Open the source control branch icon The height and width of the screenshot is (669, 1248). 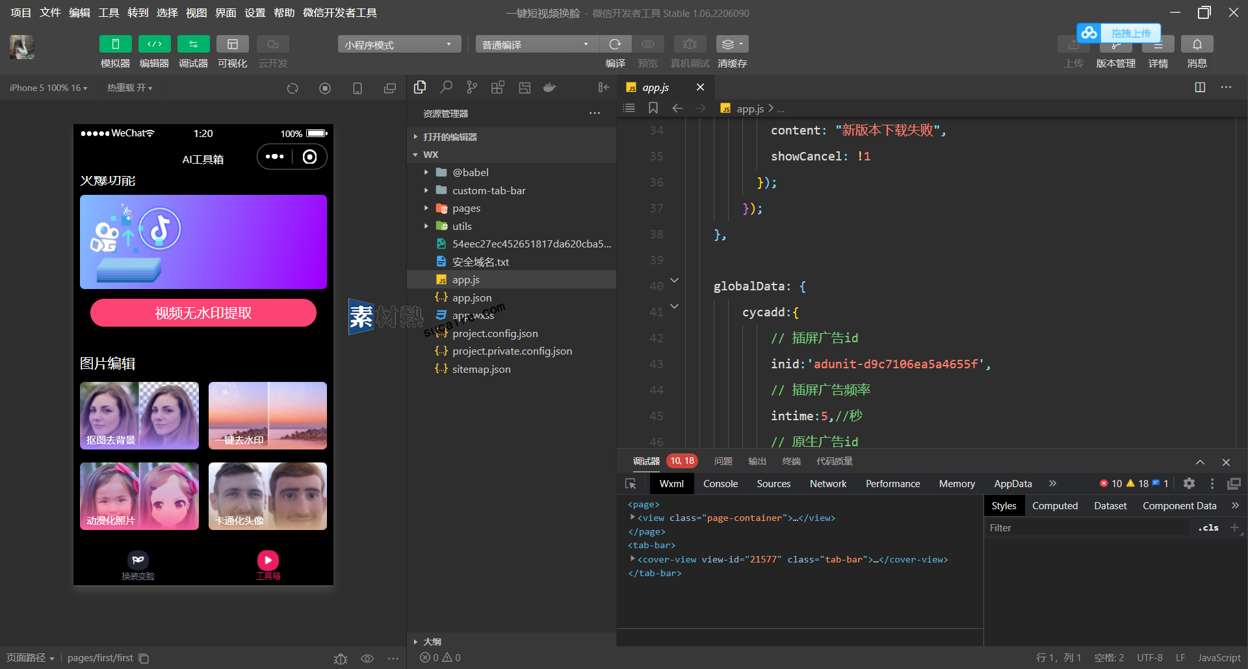click(x=472, y=88)
